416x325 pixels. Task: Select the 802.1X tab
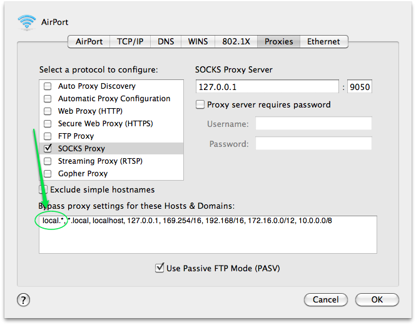tap(236, 42)
